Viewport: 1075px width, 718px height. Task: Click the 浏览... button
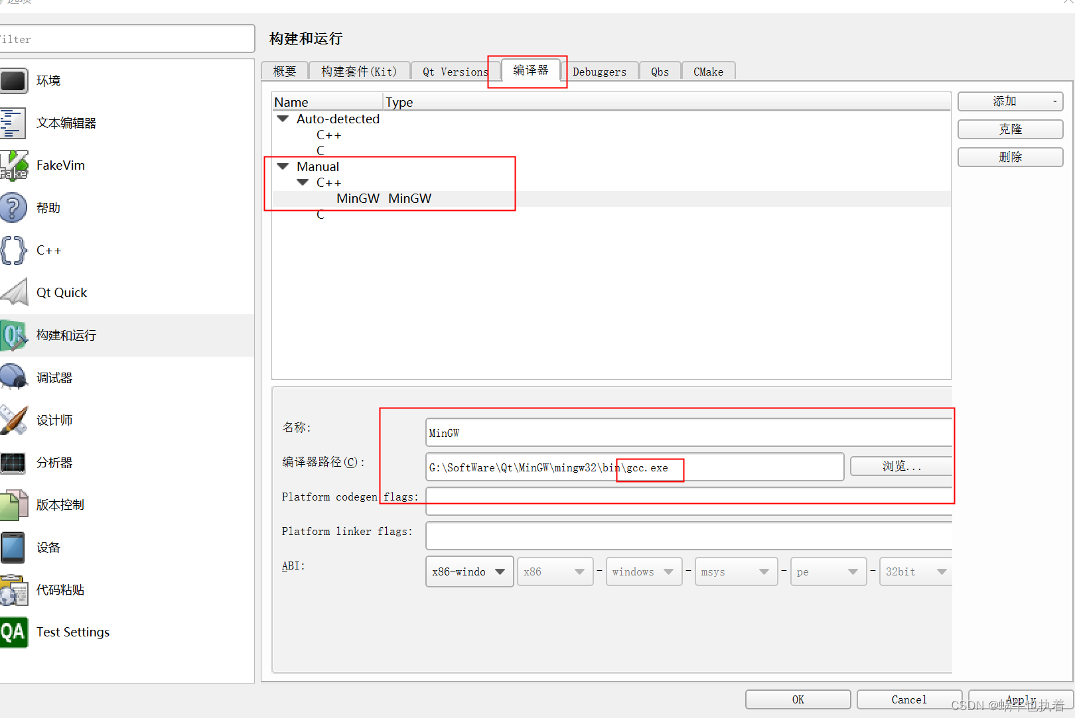[901, 466]
